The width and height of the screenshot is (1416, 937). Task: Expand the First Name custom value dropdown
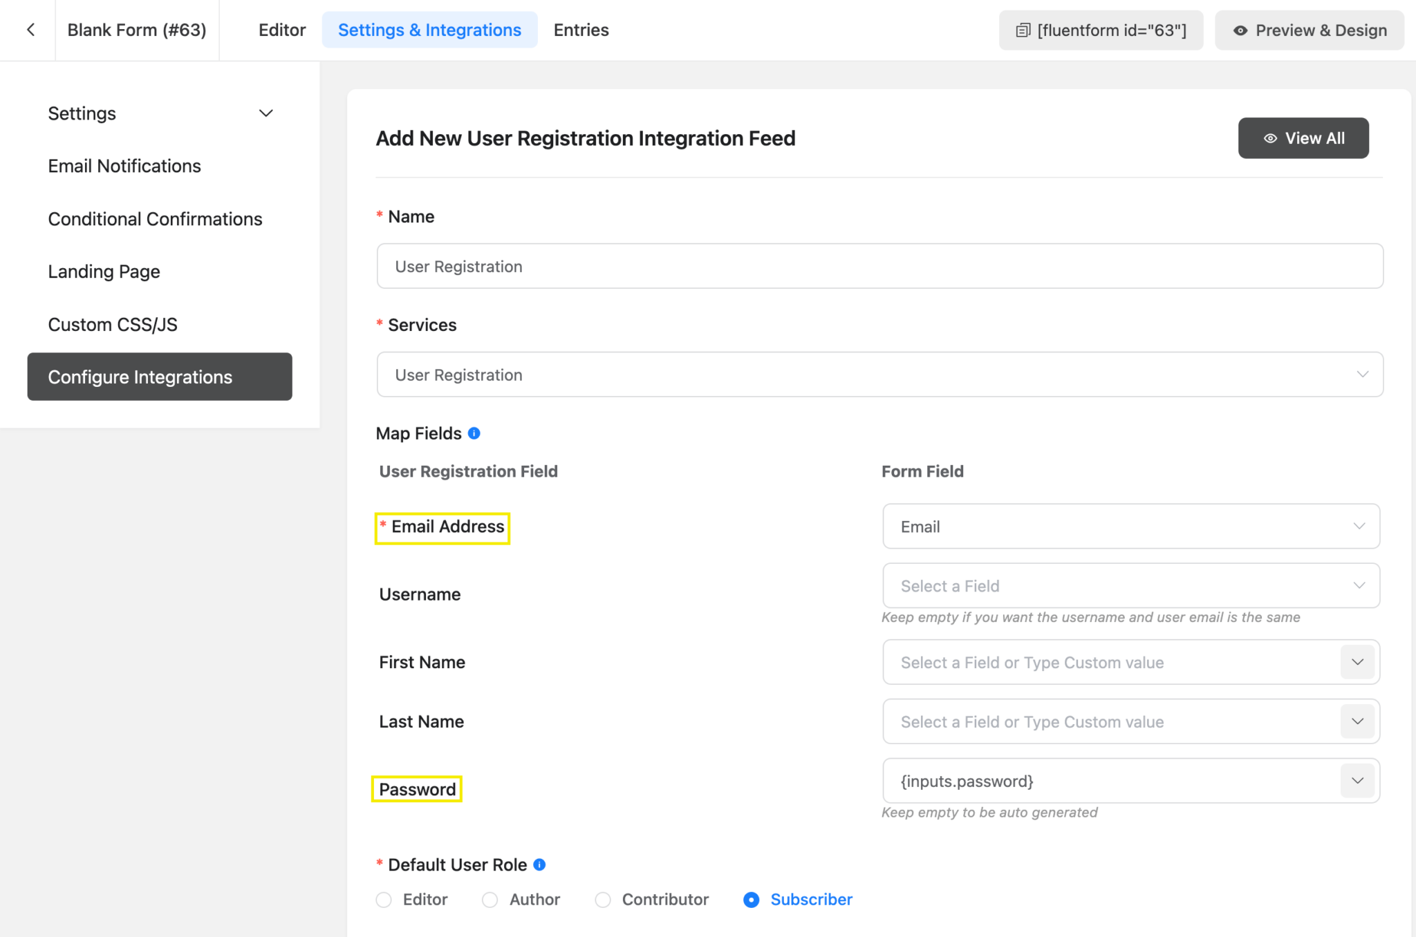[x=1357, y=661]
